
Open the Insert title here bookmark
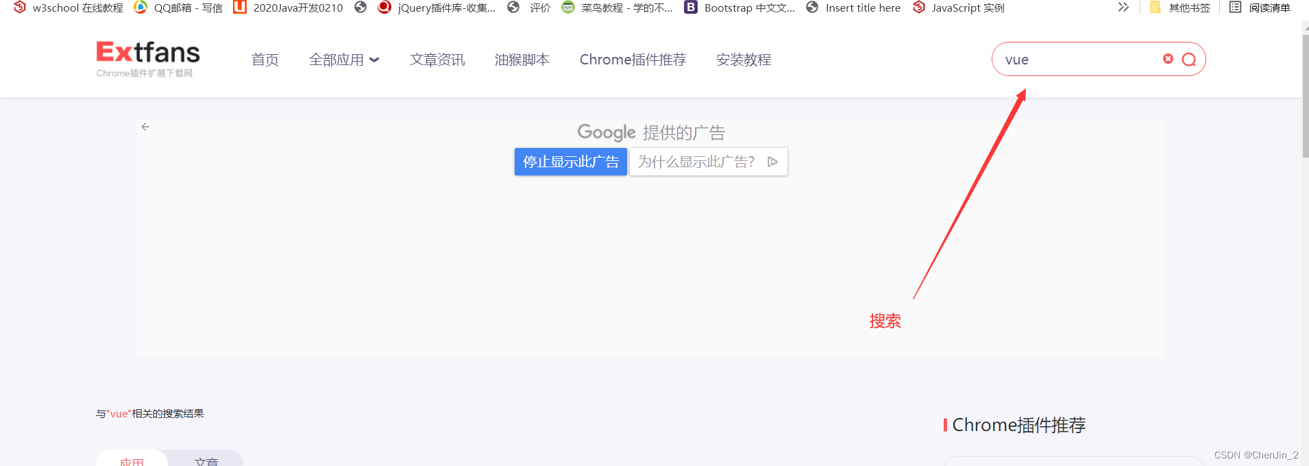click(x=853, y=8)
